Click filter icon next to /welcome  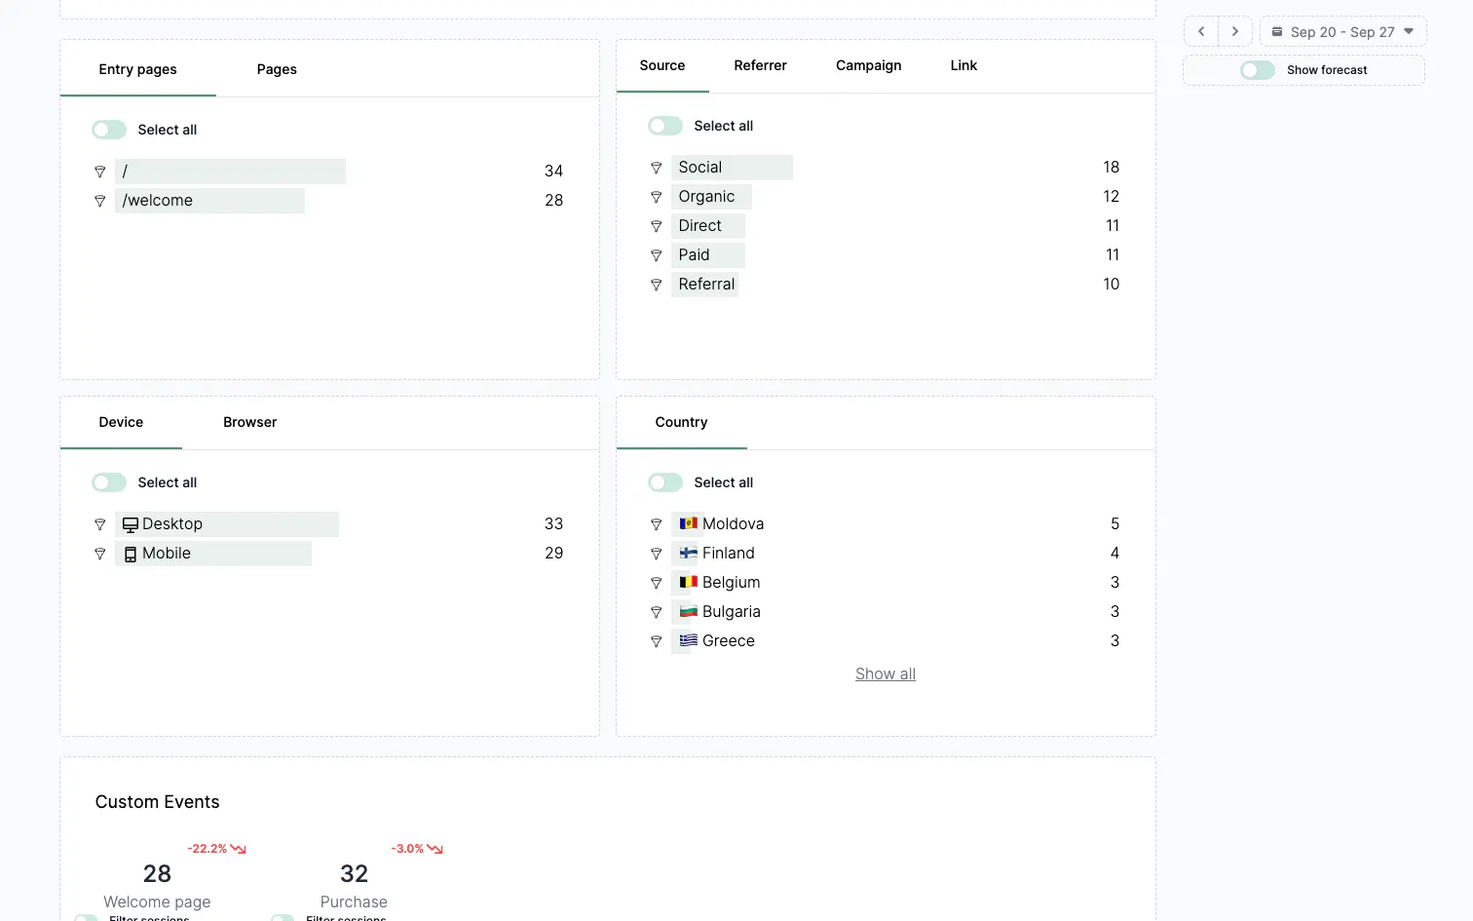click(99, 201)
